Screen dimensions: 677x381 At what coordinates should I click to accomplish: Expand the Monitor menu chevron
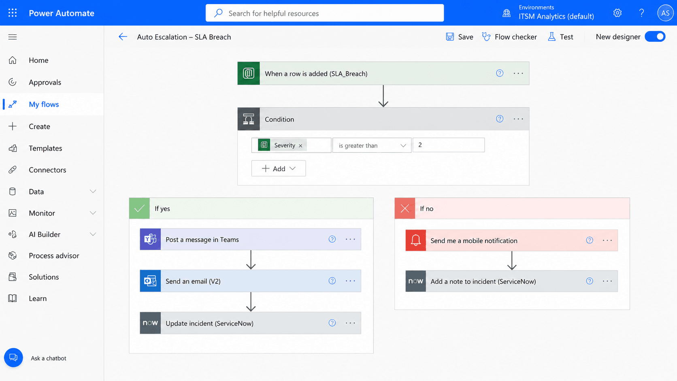pos(93,213)
